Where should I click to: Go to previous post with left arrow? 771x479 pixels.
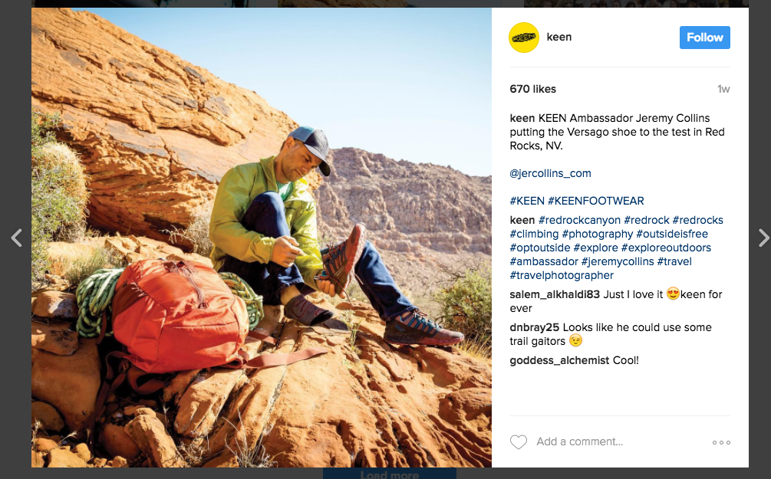(16, 238)
